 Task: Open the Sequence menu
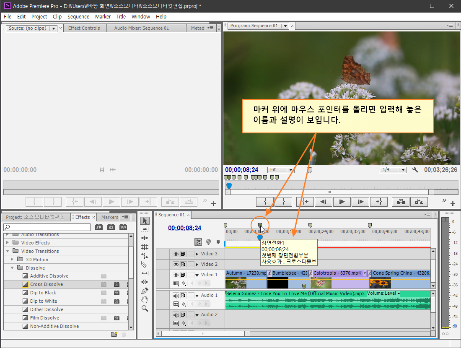[x=78, y=17]
